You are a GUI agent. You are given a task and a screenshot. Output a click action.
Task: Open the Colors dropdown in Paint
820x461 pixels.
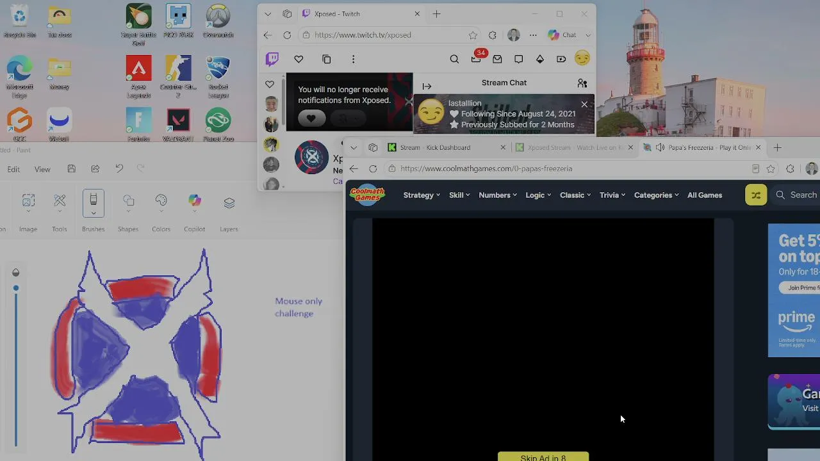point(161,211)
